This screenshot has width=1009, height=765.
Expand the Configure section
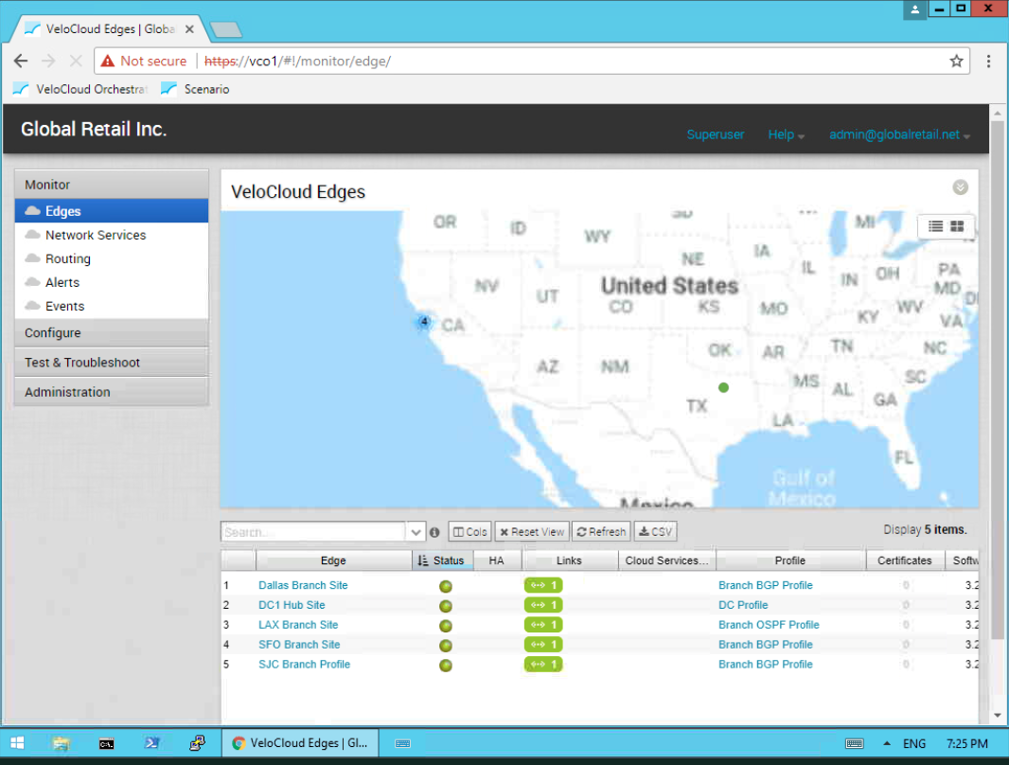pos(112,332)
